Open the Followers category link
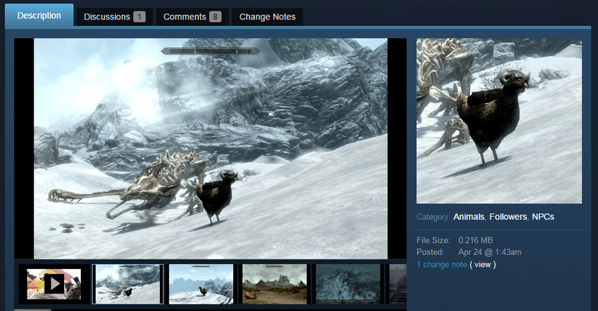 pyautogui.click(x=508, y=217)
